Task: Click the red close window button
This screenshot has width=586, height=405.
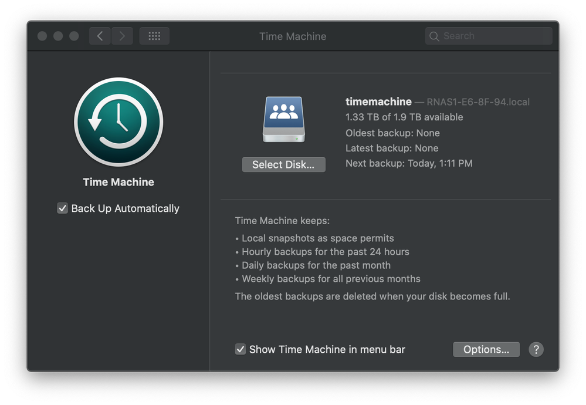Action: coord(42,36)
